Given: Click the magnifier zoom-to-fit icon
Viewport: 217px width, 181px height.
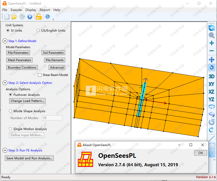Looking at the screenshot, I should [x=211, y=35].
